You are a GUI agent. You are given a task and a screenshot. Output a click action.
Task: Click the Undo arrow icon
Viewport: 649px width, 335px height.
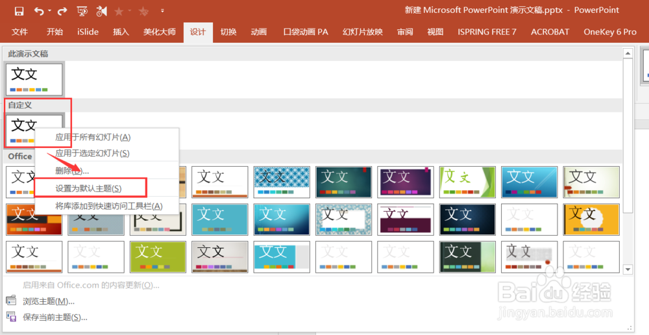39,11
